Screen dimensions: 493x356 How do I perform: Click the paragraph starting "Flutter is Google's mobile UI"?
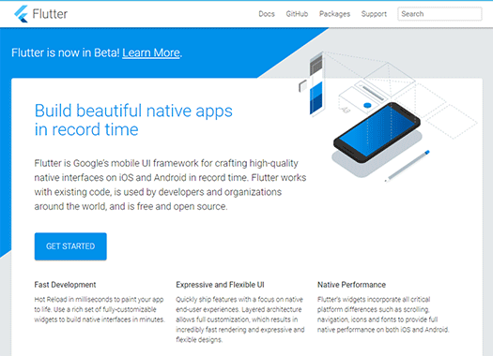click(x=170, y=185)
